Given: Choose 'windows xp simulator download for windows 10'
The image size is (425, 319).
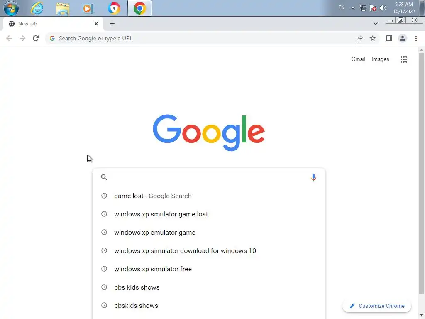Looking at the screenshot, I should (209, 250).
